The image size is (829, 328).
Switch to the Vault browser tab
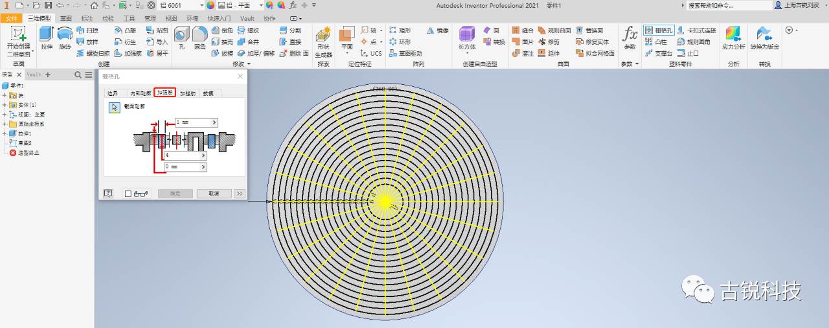pyautogui.click(x=33, y=75)
